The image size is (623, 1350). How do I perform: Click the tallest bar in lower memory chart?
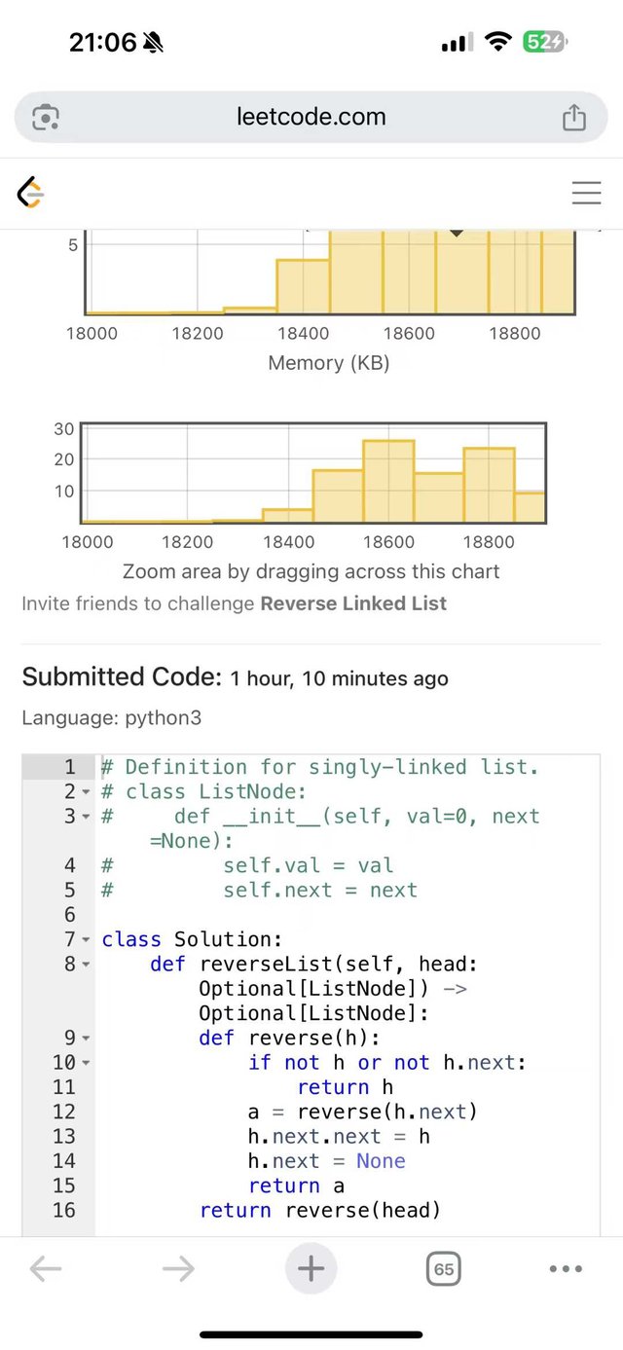tap(388, 481)
